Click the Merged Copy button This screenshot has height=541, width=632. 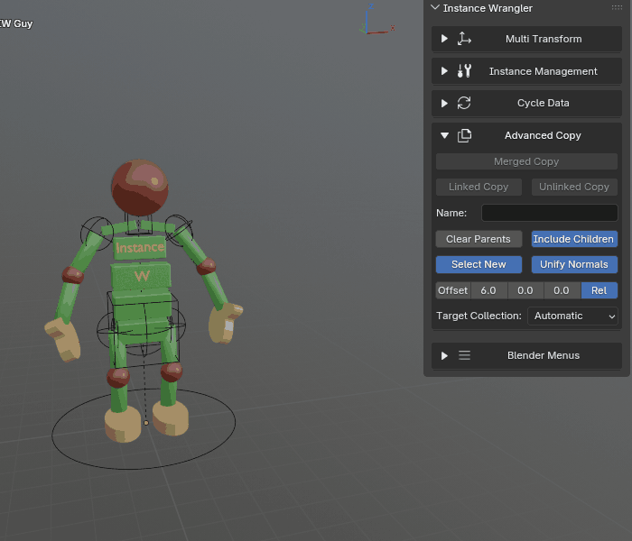click(526, 161)
